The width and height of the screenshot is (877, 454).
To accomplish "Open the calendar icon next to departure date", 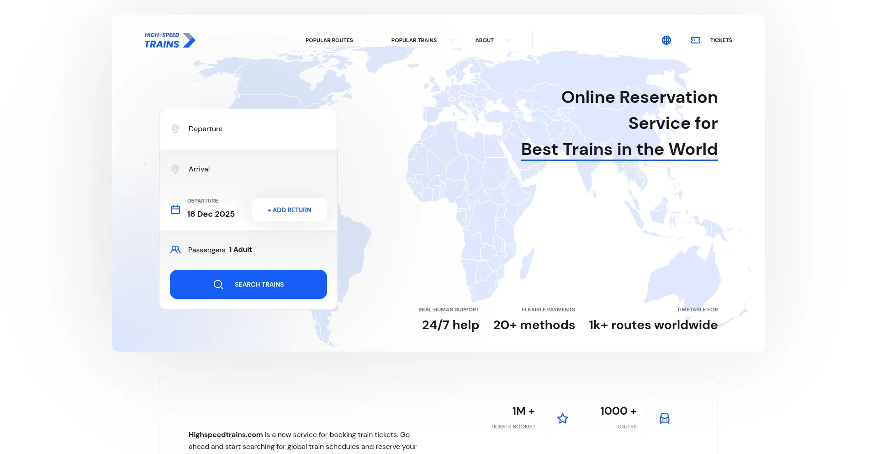I will pyautogui.click(x=175, y=209).
